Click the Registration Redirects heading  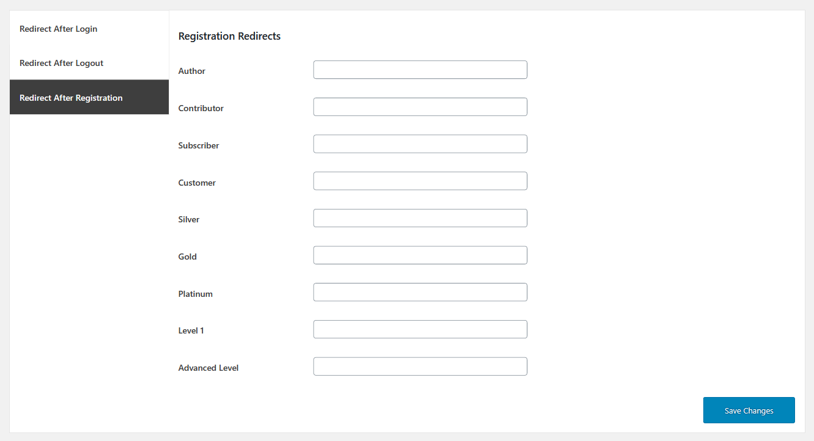pos(229,37)
